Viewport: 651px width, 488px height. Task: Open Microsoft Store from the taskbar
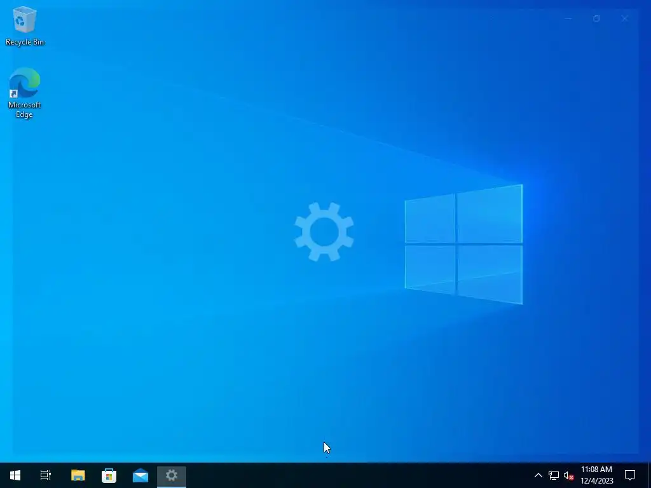pos(109,475)
